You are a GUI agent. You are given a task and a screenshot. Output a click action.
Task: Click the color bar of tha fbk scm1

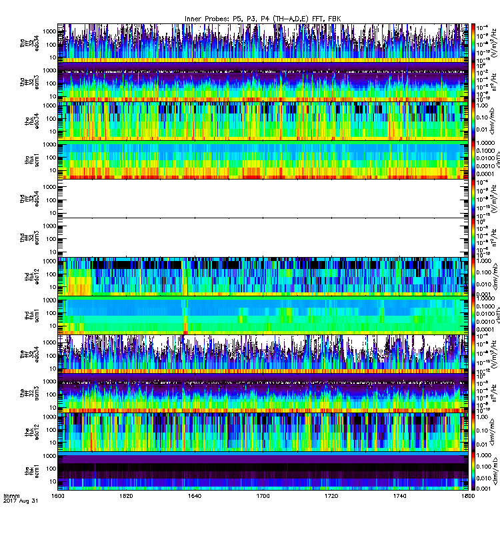click(473, 160)
